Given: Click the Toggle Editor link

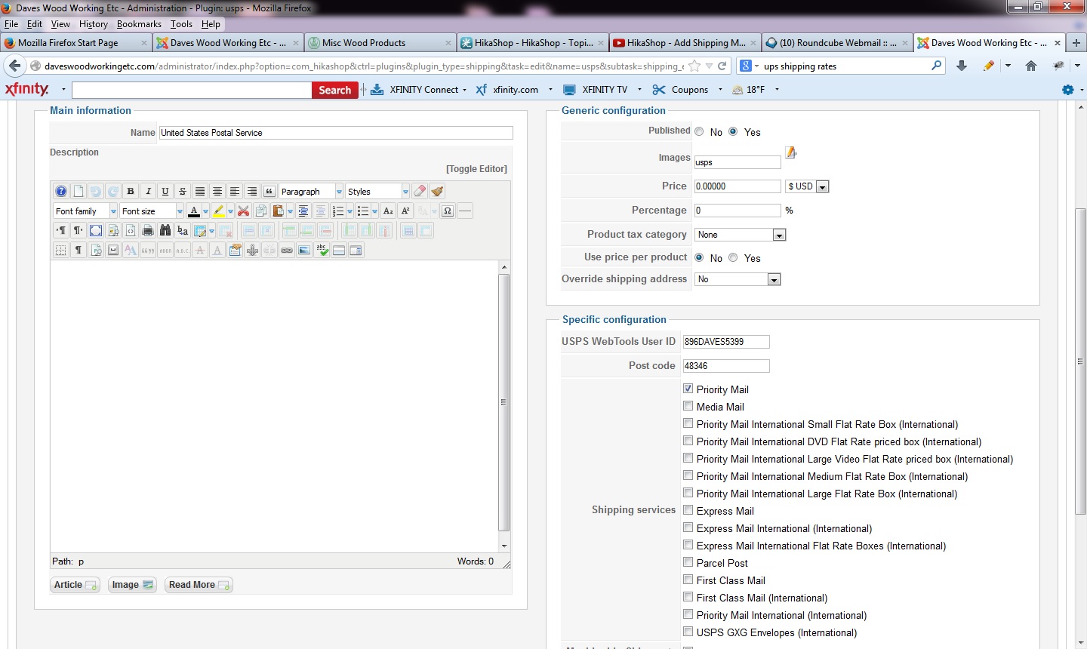Looking at the screenshot, I should 476,169.
